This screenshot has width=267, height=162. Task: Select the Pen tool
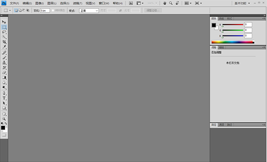4,93
